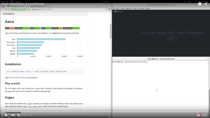Click the README.md book icon

coord(3,14)
